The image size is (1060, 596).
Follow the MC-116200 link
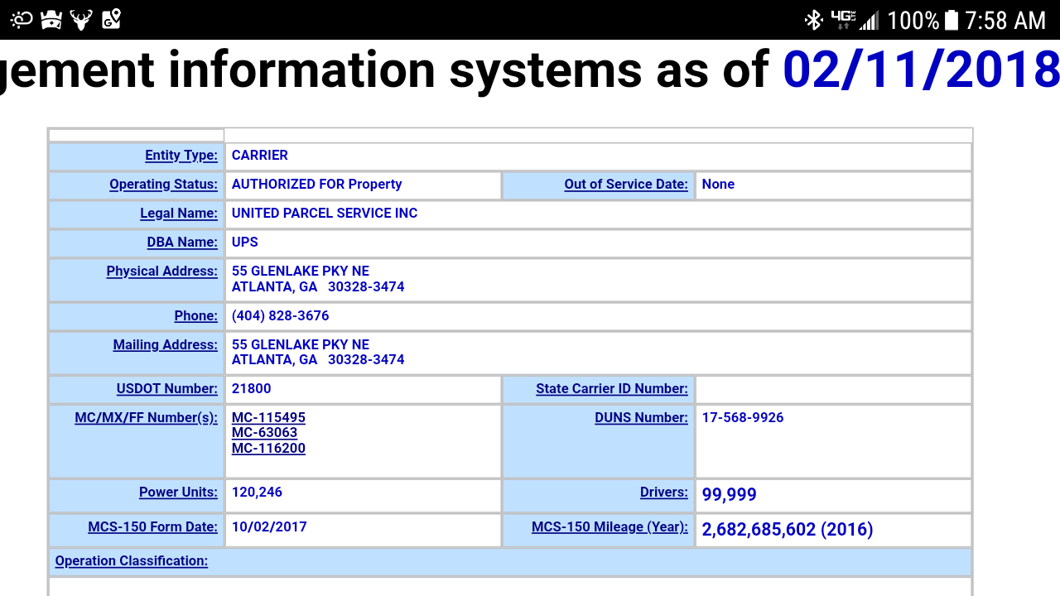(x=268, y=449)
